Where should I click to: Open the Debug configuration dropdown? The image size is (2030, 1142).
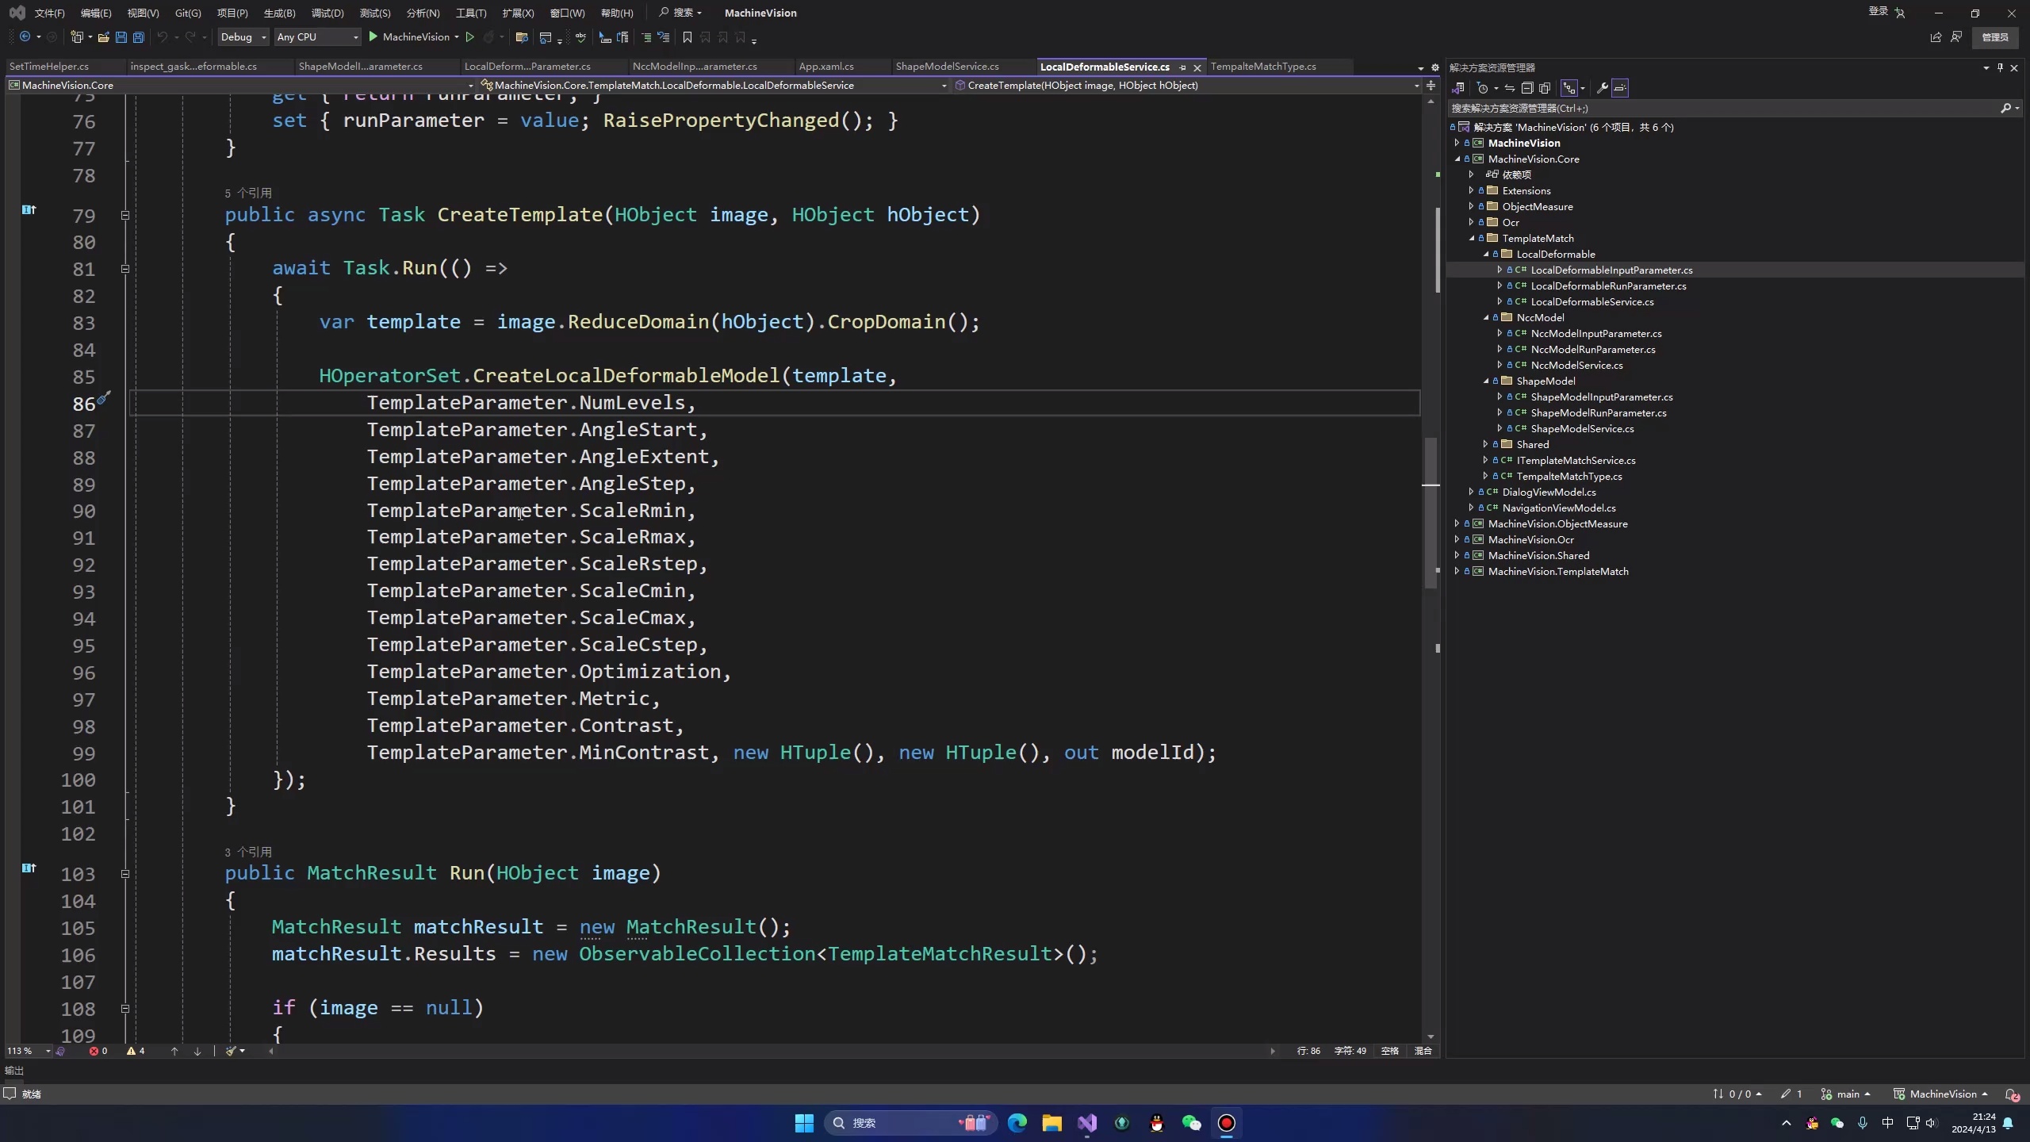(244, 37)
